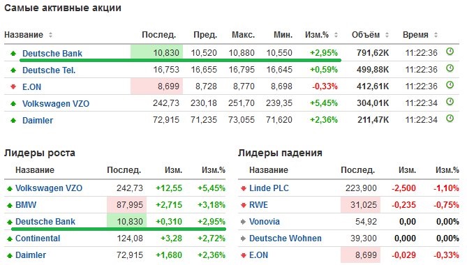Click the clock icon in E.ON row
This screenshot has width=467, height=265.
coord(450,85)
